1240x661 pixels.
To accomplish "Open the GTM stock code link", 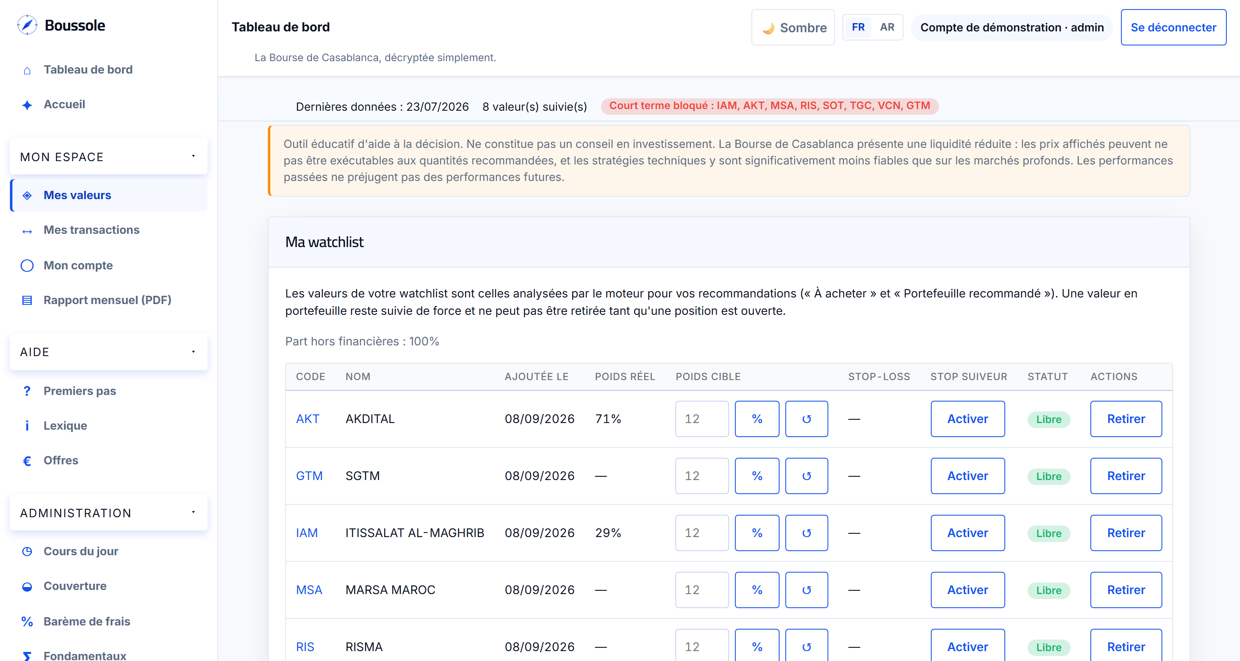I will 309,476.
